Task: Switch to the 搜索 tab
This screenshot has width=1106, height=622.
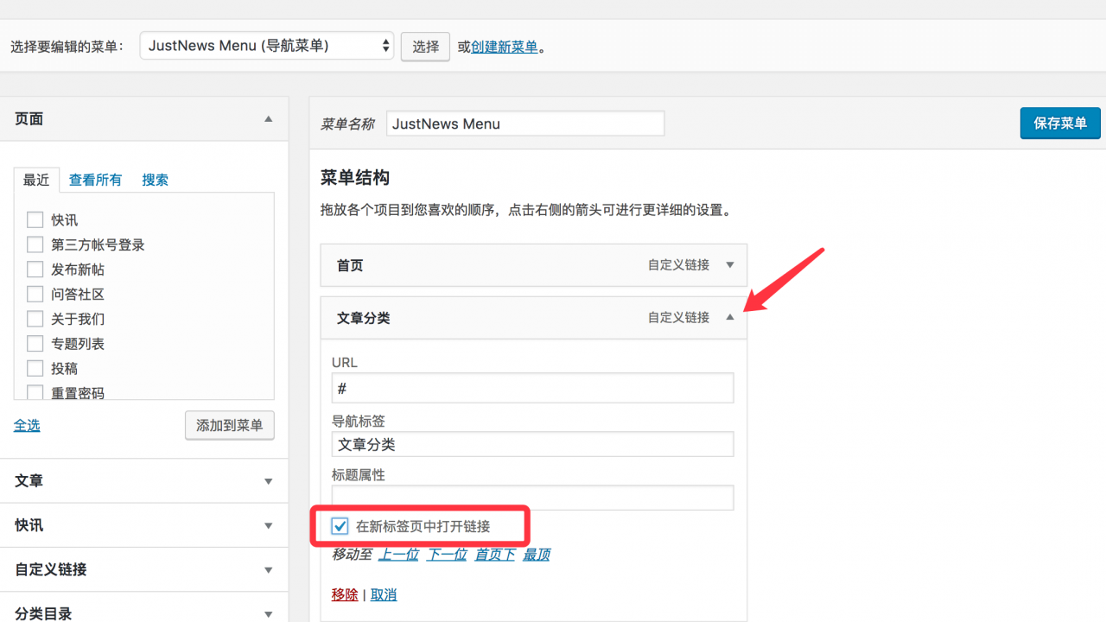Action: (x=156, y=180)
